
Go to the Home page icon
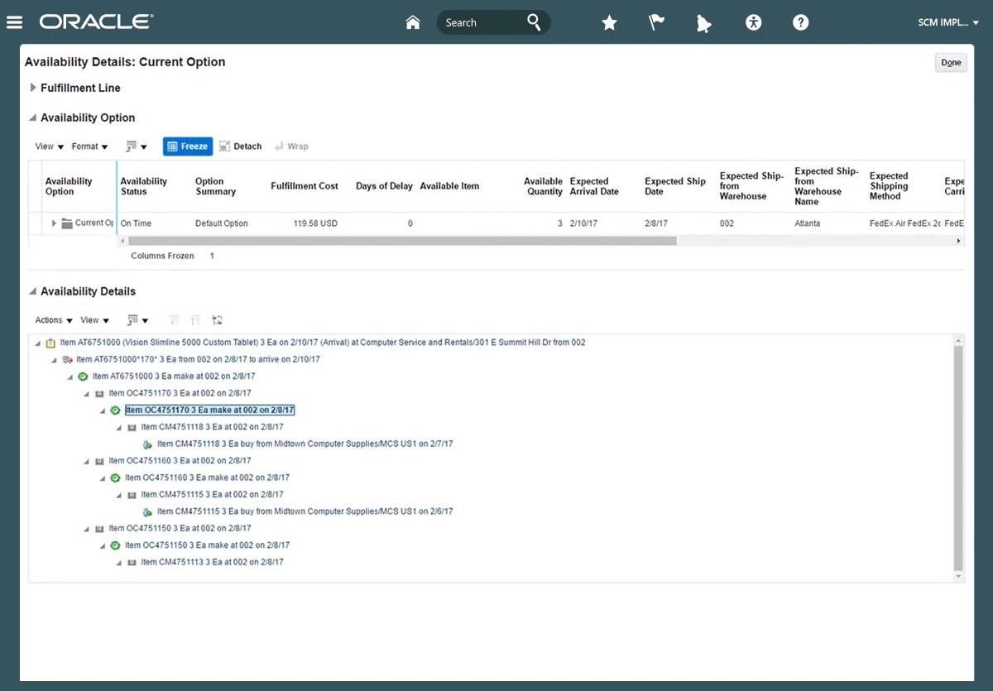(413, 22)
